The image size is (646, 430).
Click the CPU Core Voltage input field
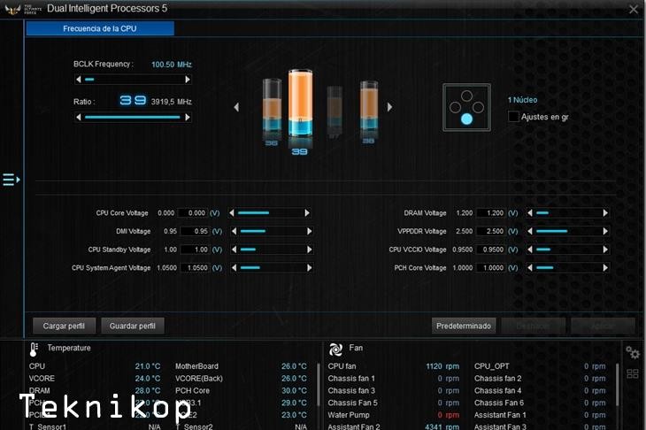tap(193, 213)
